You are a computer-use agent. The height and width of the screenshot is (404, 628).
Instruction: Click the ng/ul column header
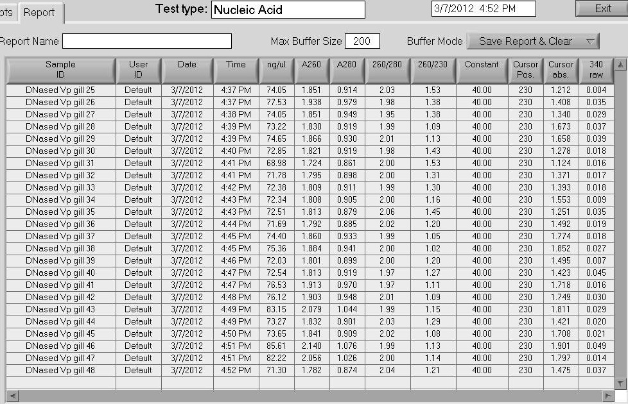click(x=276, y=70)
